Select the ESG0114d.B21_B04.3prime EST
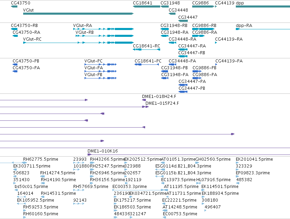290x219 pixels. click(x=160, y=170)
